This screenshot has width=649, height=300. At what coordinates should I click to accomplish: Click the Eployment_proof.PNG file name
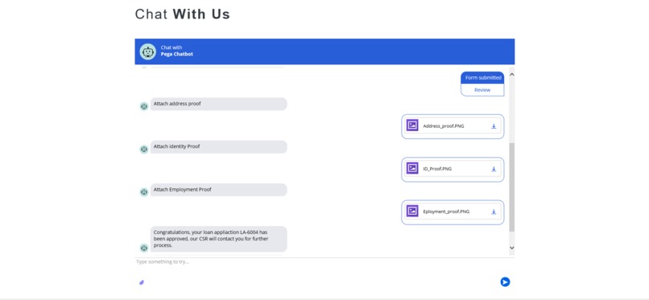[446, 212]
